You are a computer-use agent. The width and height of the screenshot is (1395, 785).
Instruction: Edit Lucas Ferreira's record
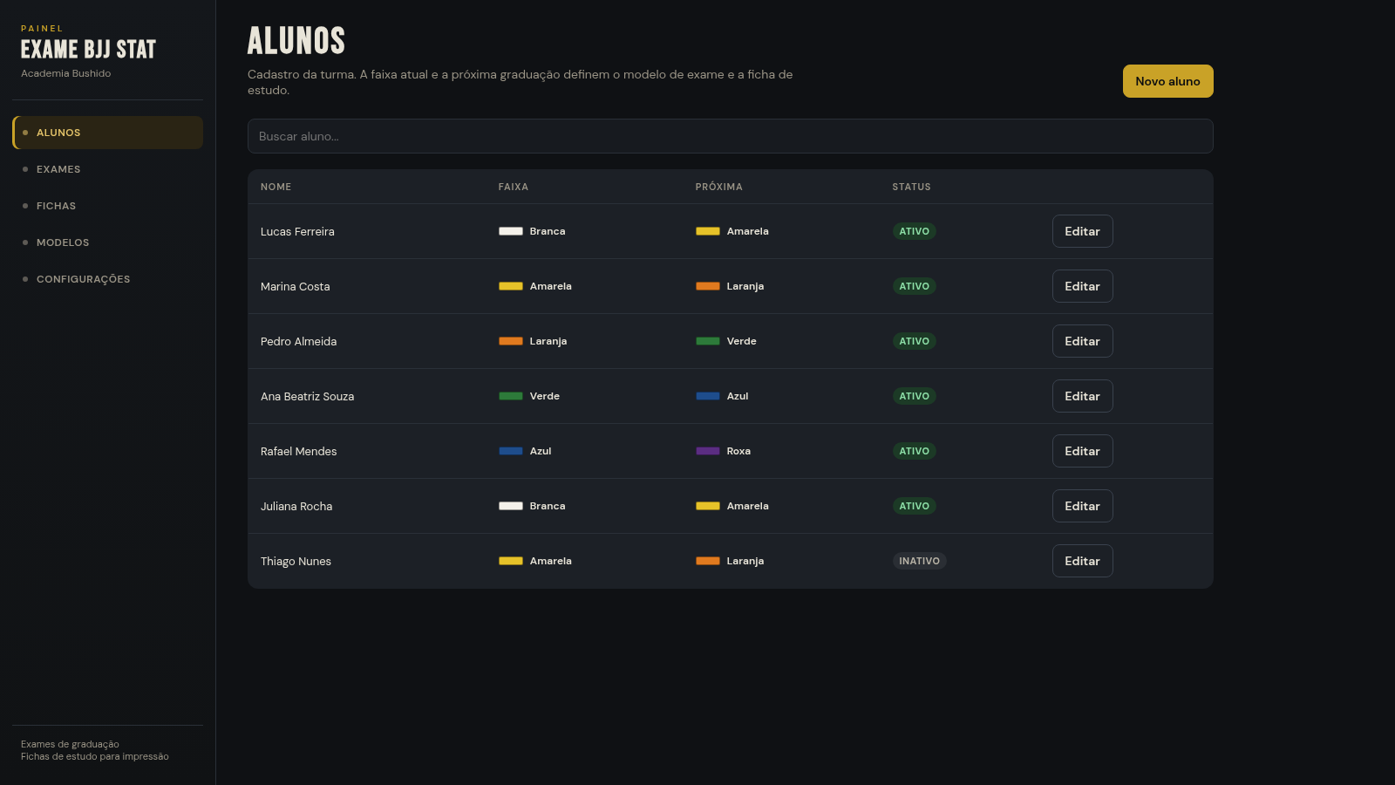(1082, 231)
